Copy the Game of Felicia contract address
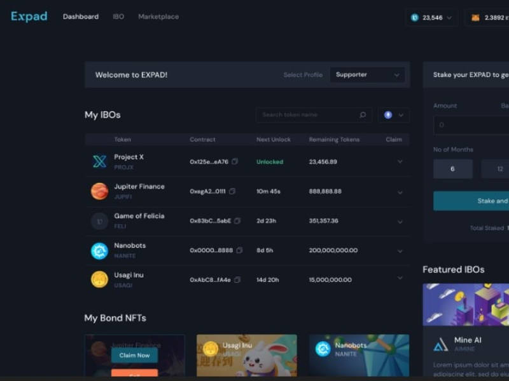Screen dimensions: 509x381 (x=237, y=220)
